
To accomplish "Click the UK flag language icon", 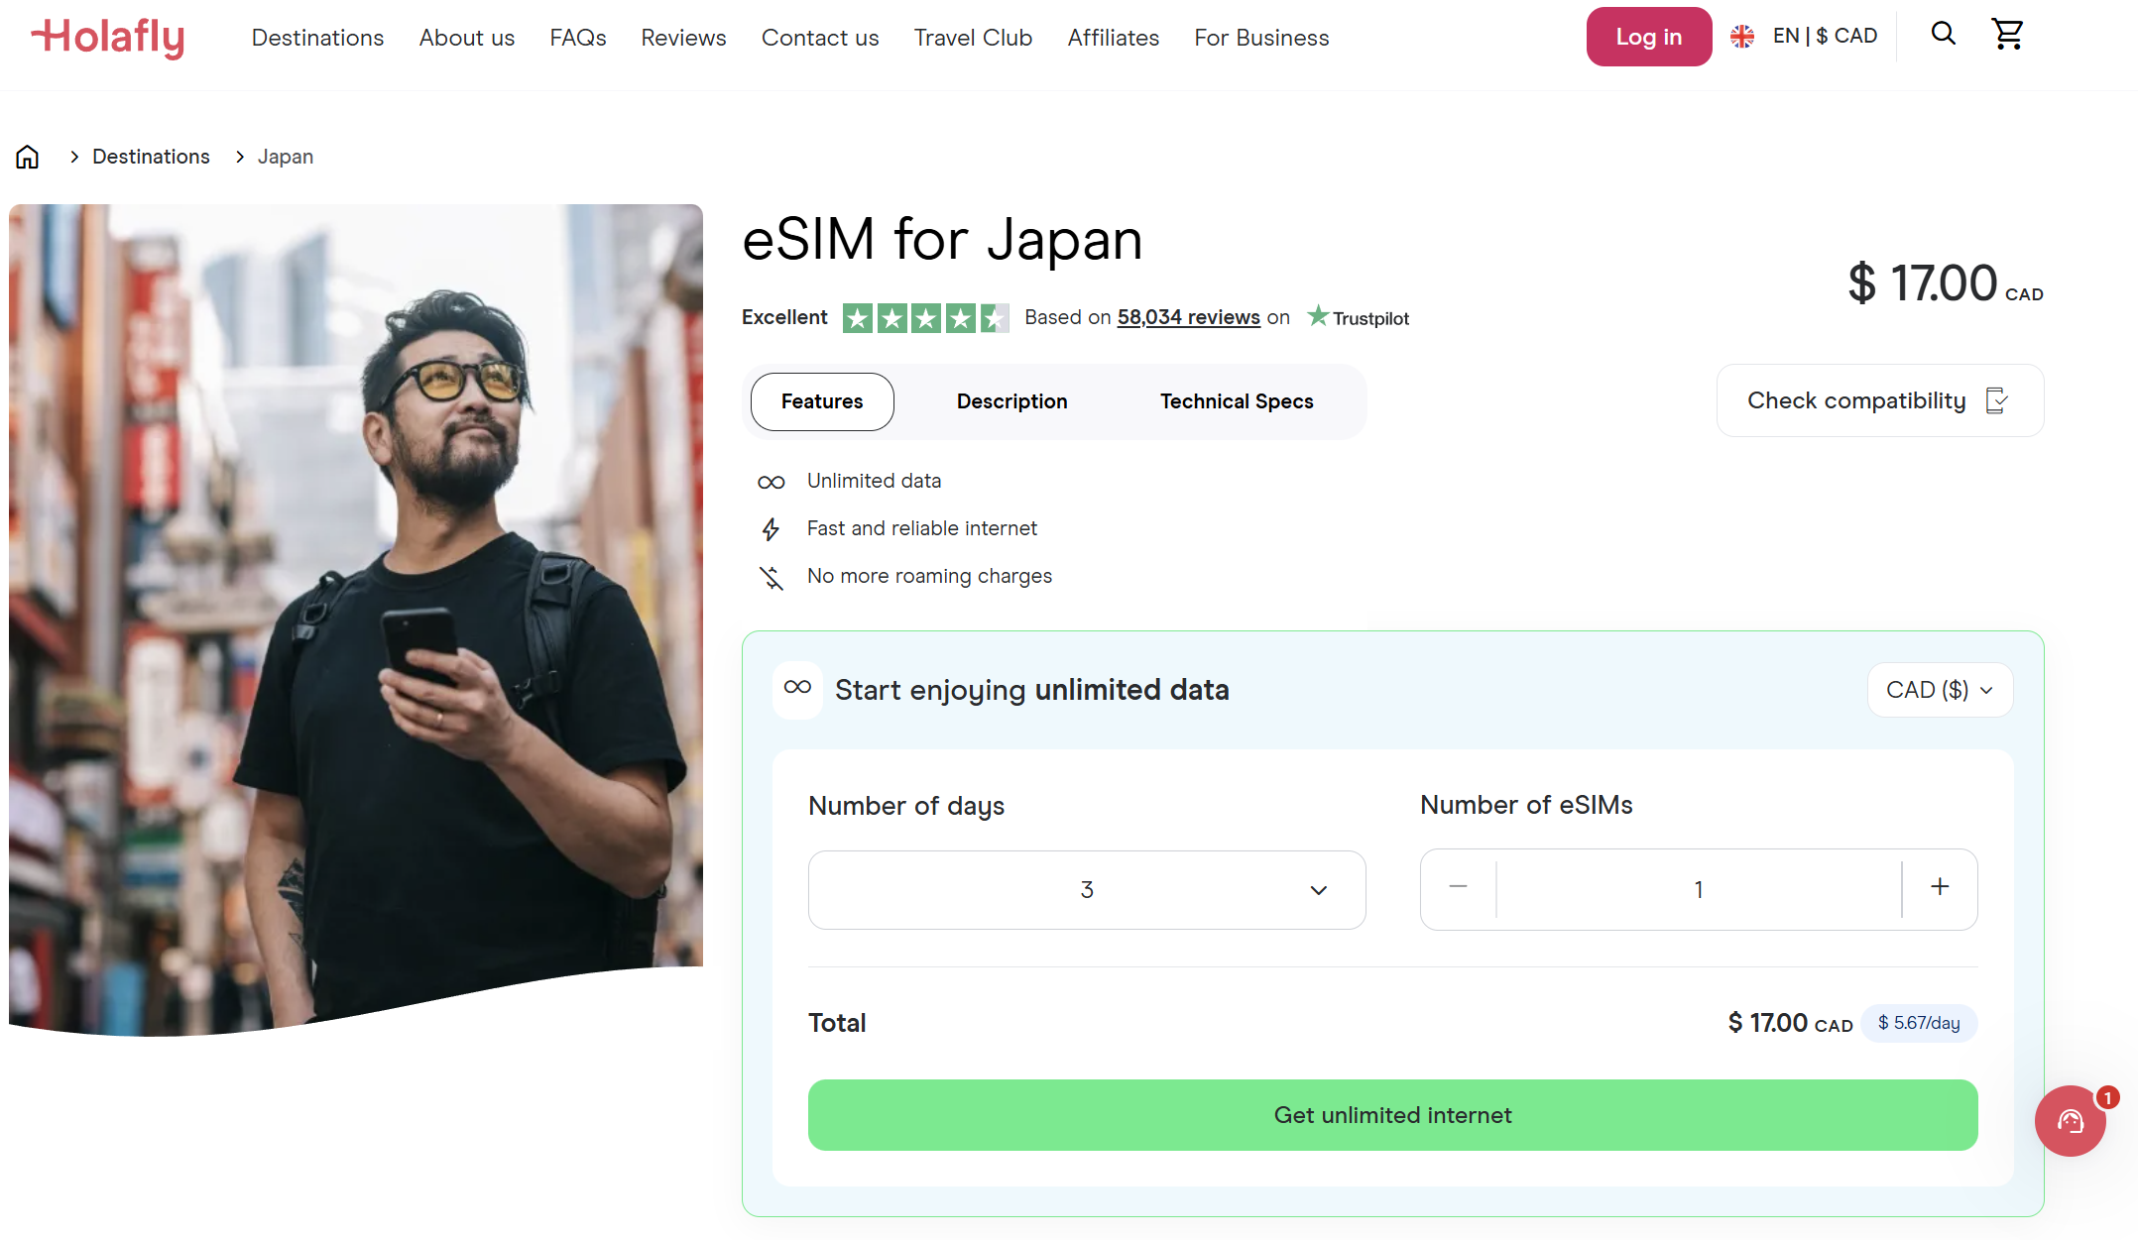I will pos(1742,37).
